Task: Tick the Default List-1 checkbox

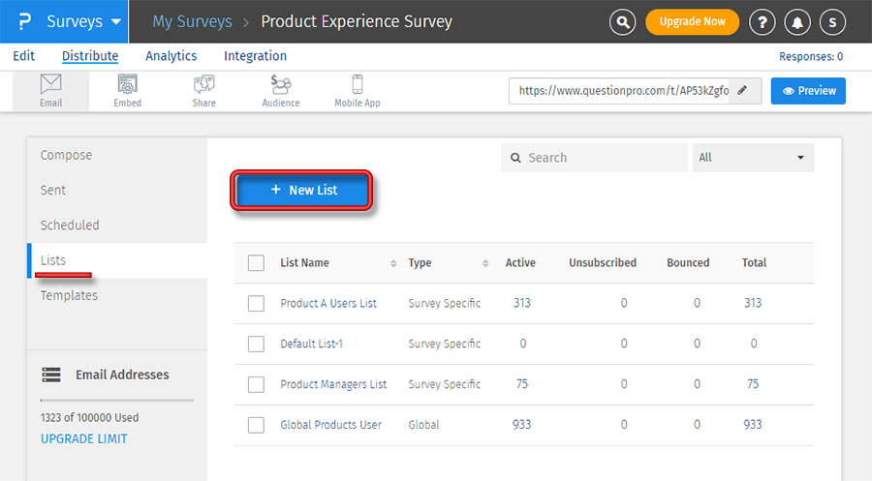Action: [x=256, y=344]
